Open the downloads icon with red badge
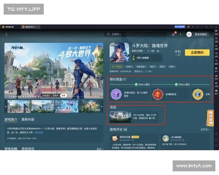This screenshot has height=175, width=219. [x=173, y=34]
